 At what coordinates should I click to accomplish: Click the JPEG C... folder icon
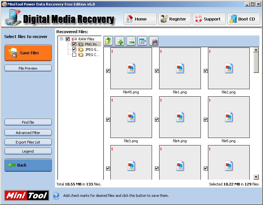[x=81, y=55]
